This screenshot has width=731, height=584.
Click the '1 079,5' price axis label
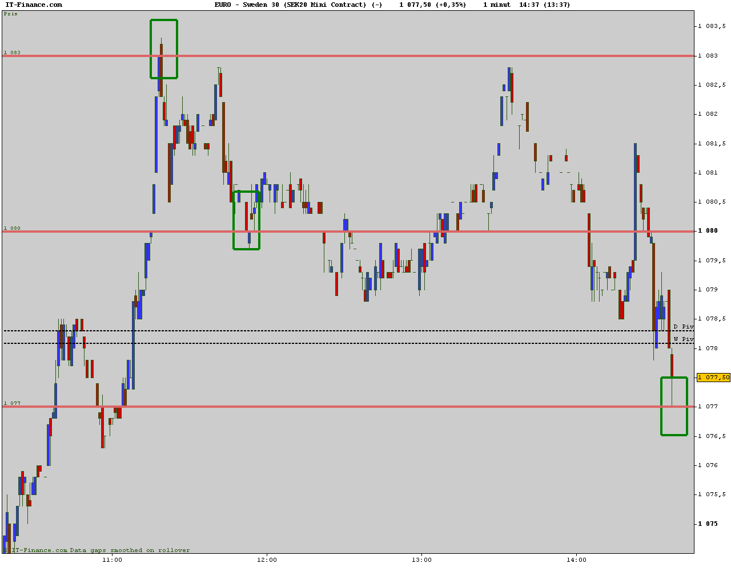pos(712,261)
